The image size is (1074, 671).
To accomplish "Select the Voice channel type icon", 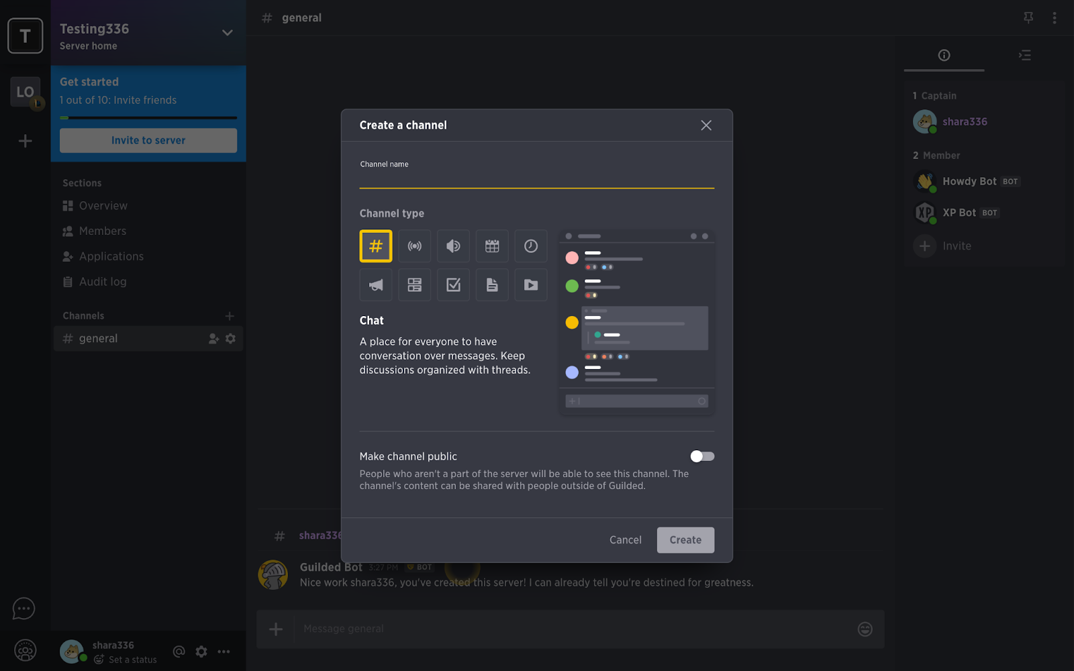I will (x=454, y=246).
